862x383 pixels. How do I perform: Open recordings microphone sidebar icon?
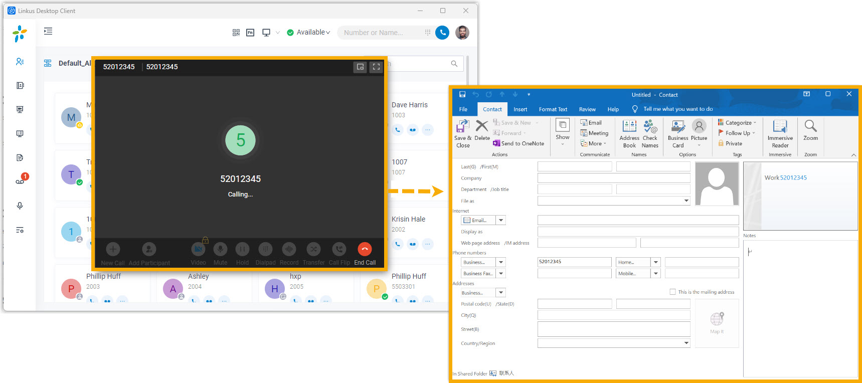point(20,206)
